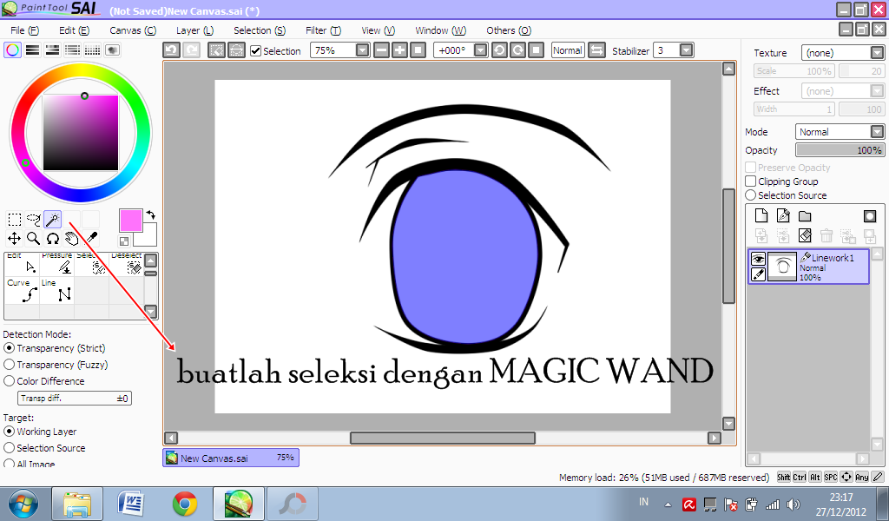889x521 pixels.
Task: Swap foreground and background colors arrow
Action: click(151, 214)
